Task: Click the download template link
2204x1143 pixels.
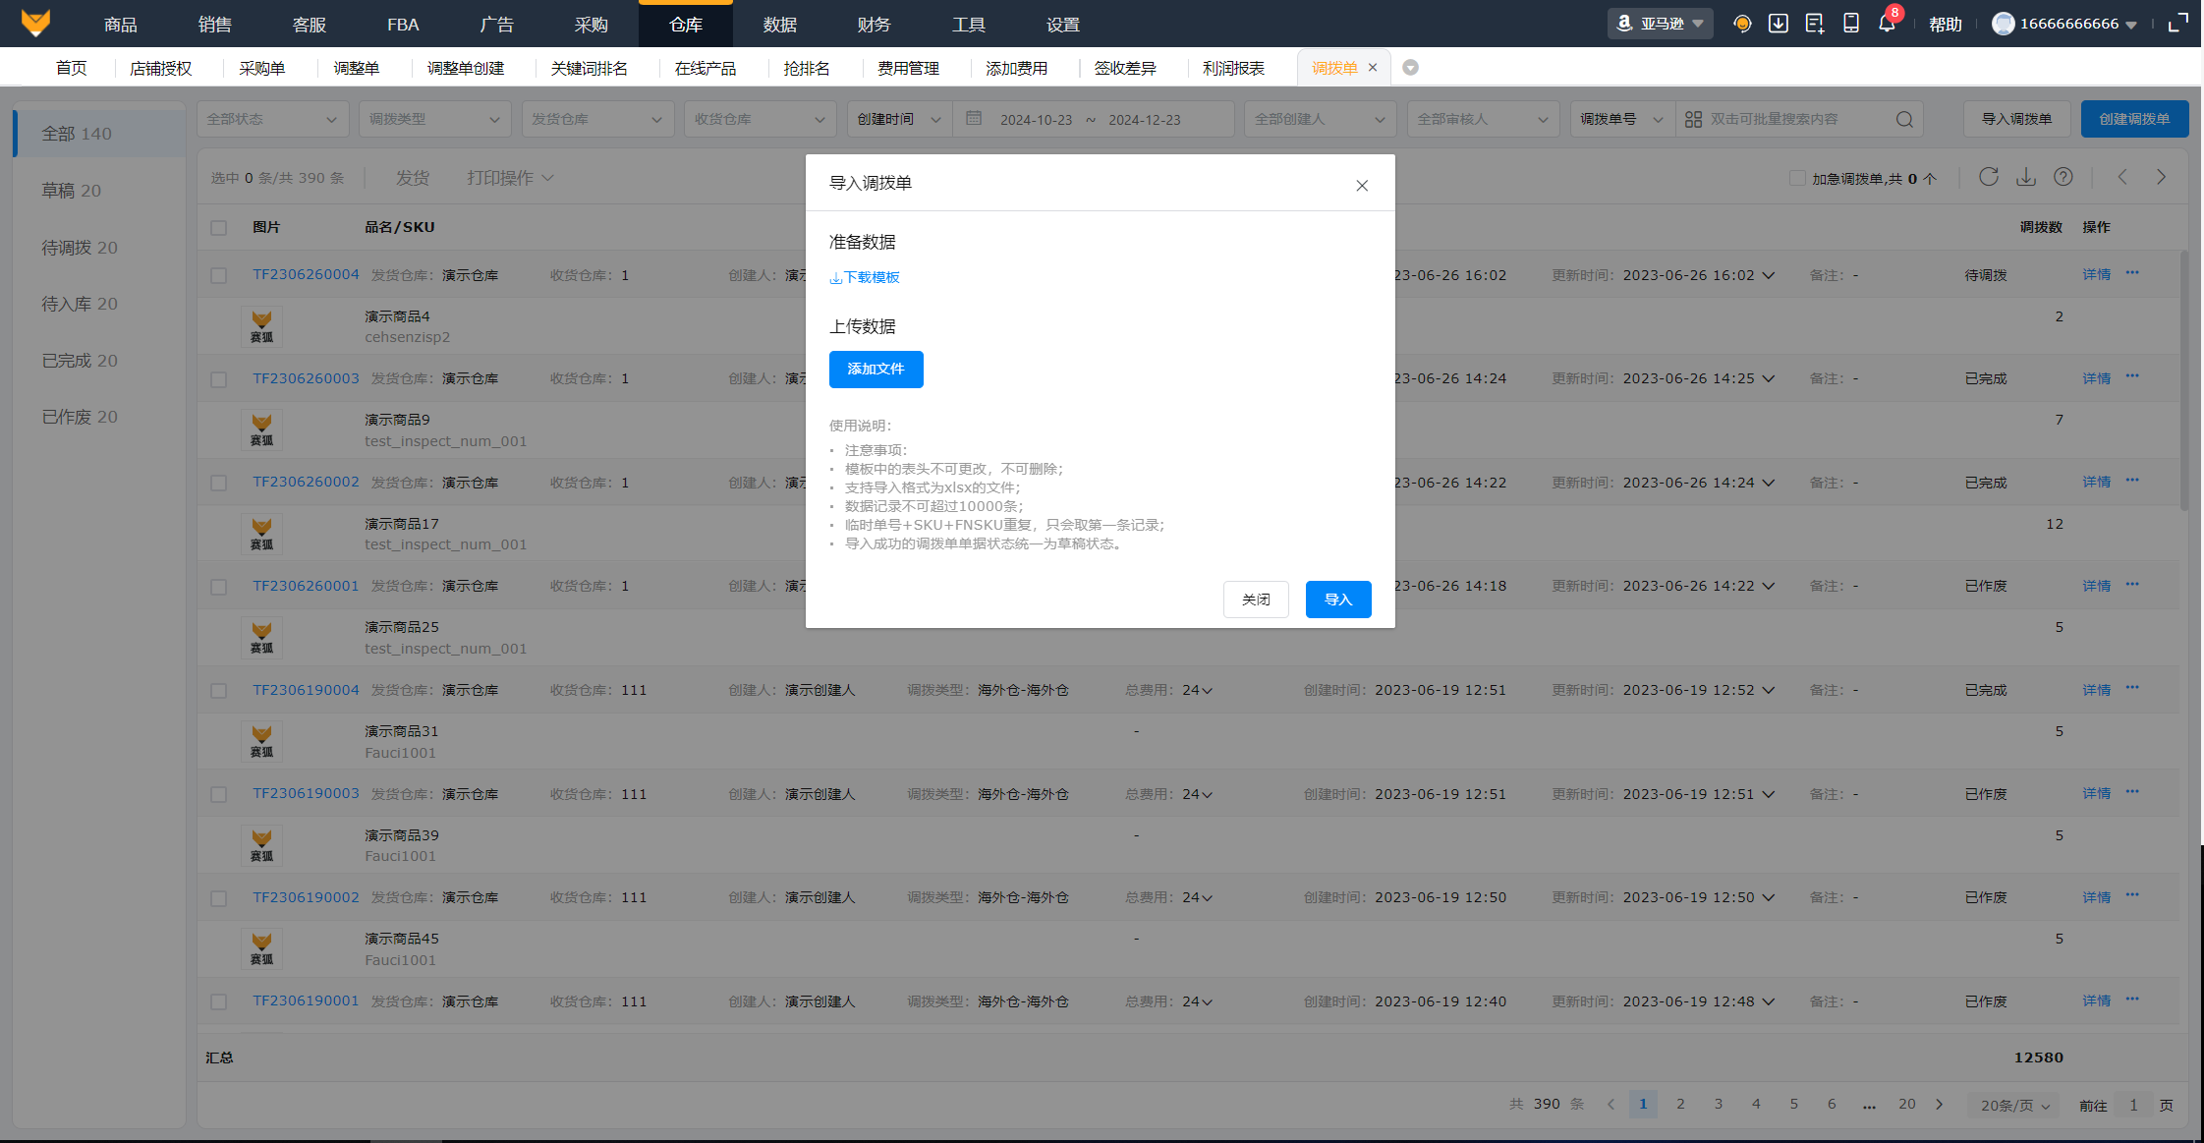Action: 865,278
